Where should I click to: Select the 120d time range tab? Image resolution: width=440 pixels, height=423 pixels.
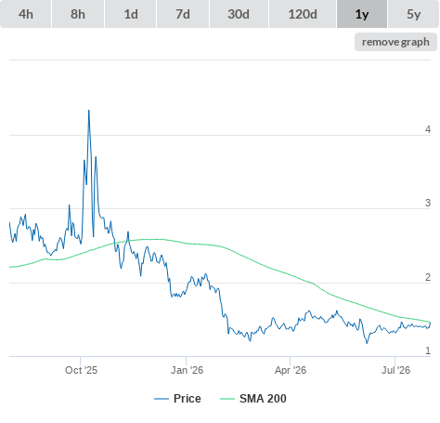click(x=303, y=14)
